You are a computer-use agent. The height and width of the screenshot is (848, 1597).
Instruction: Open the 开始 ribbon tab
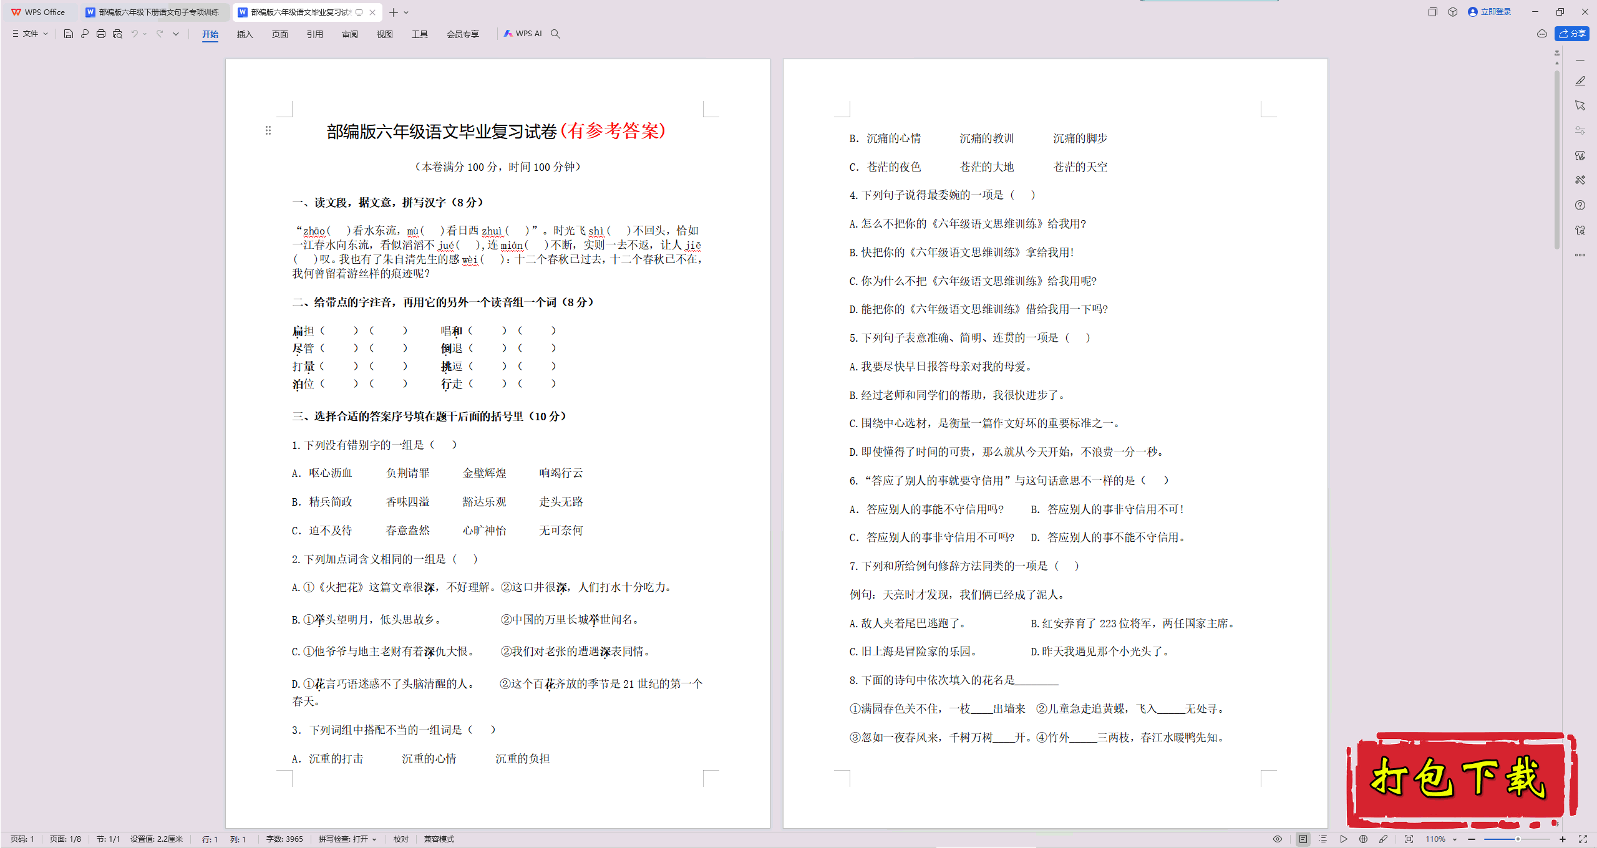coord(210,34)
